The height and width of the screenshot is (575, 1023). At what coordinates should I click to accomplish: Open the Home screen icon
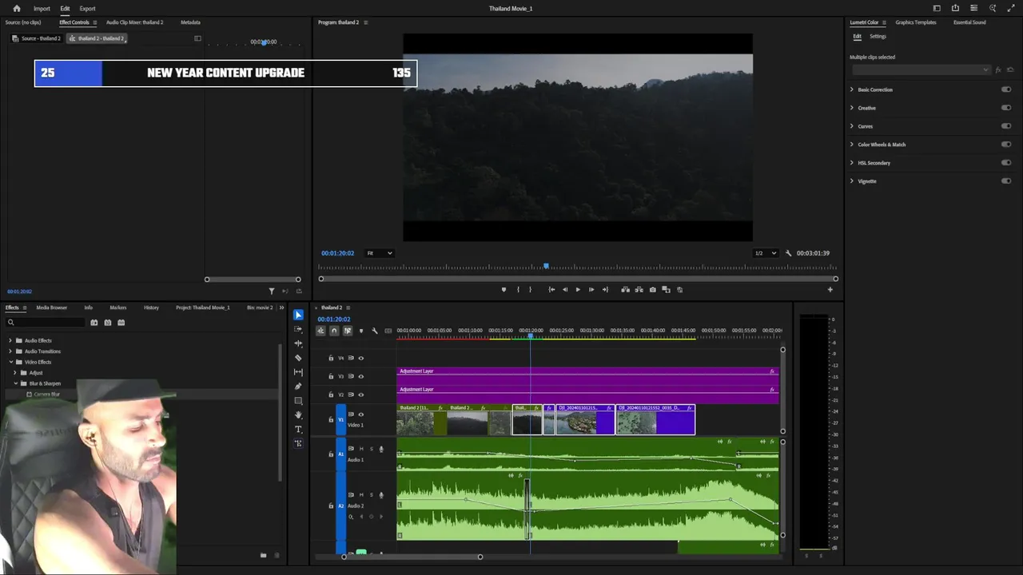pos(16,9)
